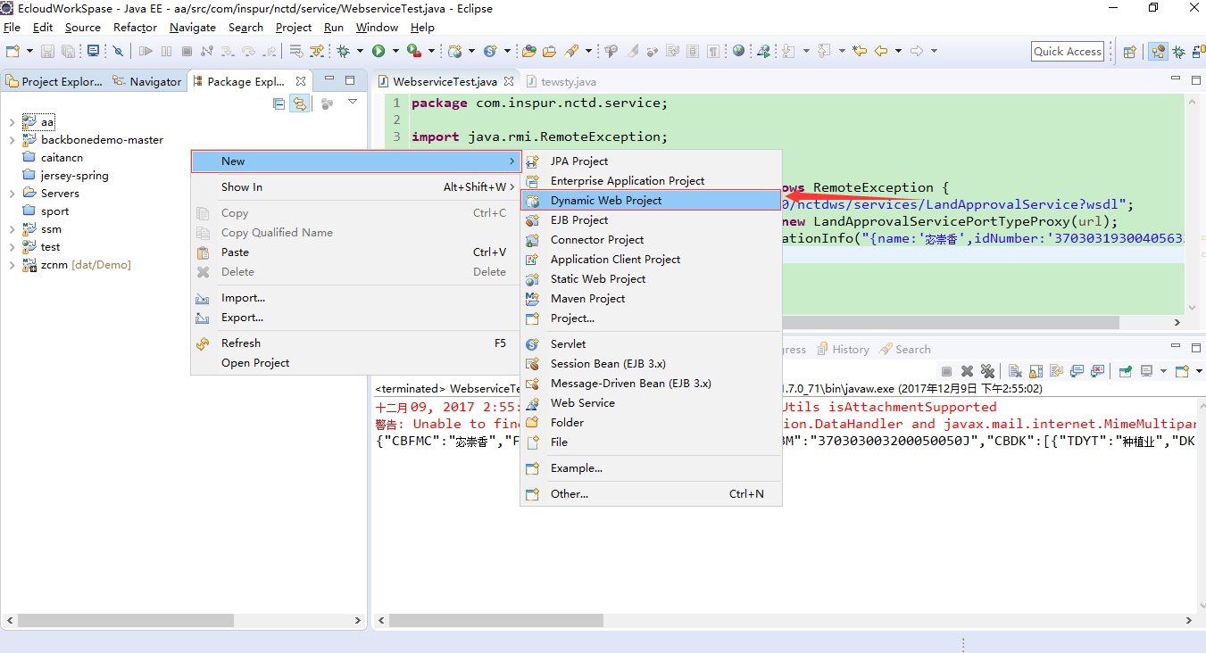Click the Save toolbar icon
The image size is (1206, 653).
click(47, 51)
